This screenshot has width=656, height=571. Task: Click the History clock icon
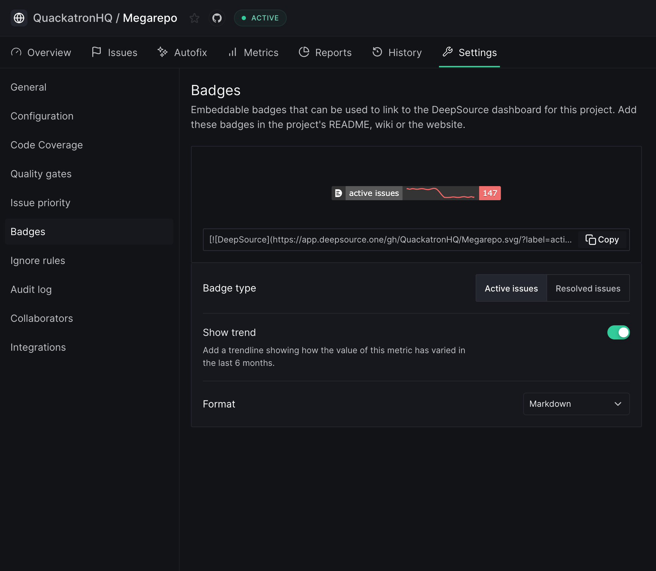tap(377, 52)
